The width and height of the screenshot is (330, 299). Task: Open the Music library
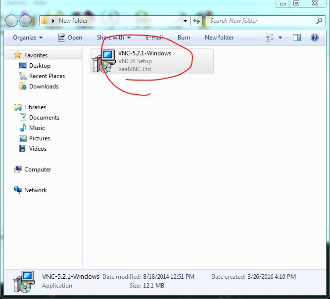pos(37,128)
